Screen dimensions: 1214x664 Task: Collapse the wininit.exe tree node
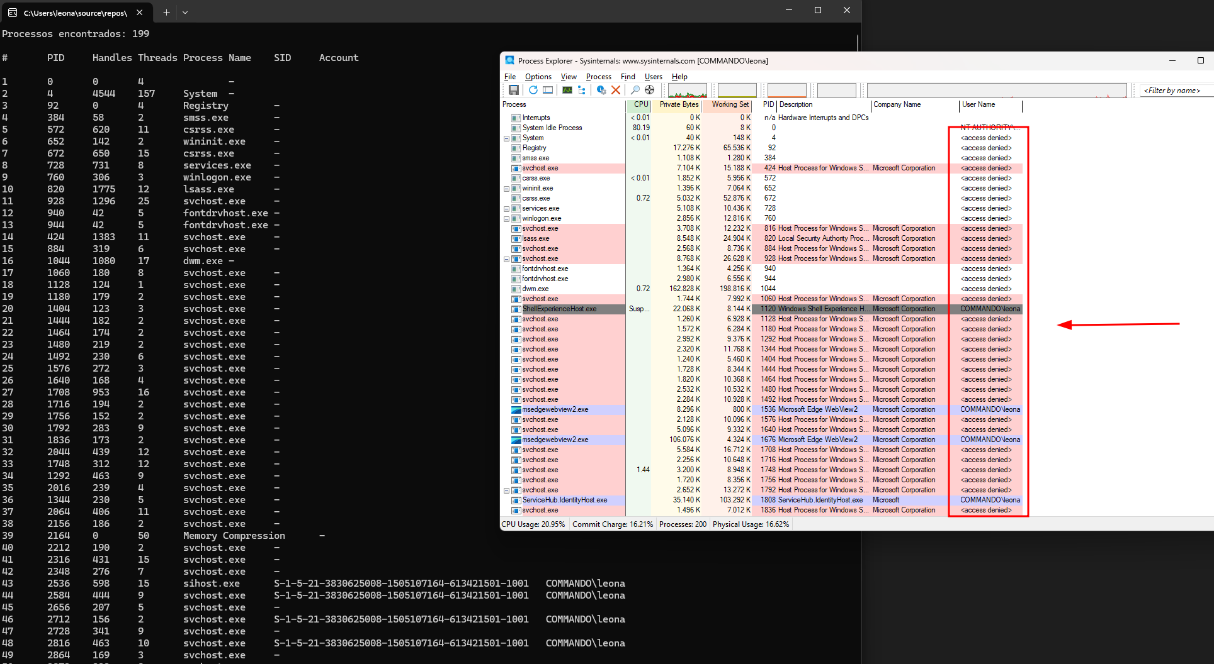tap(506, 189)
